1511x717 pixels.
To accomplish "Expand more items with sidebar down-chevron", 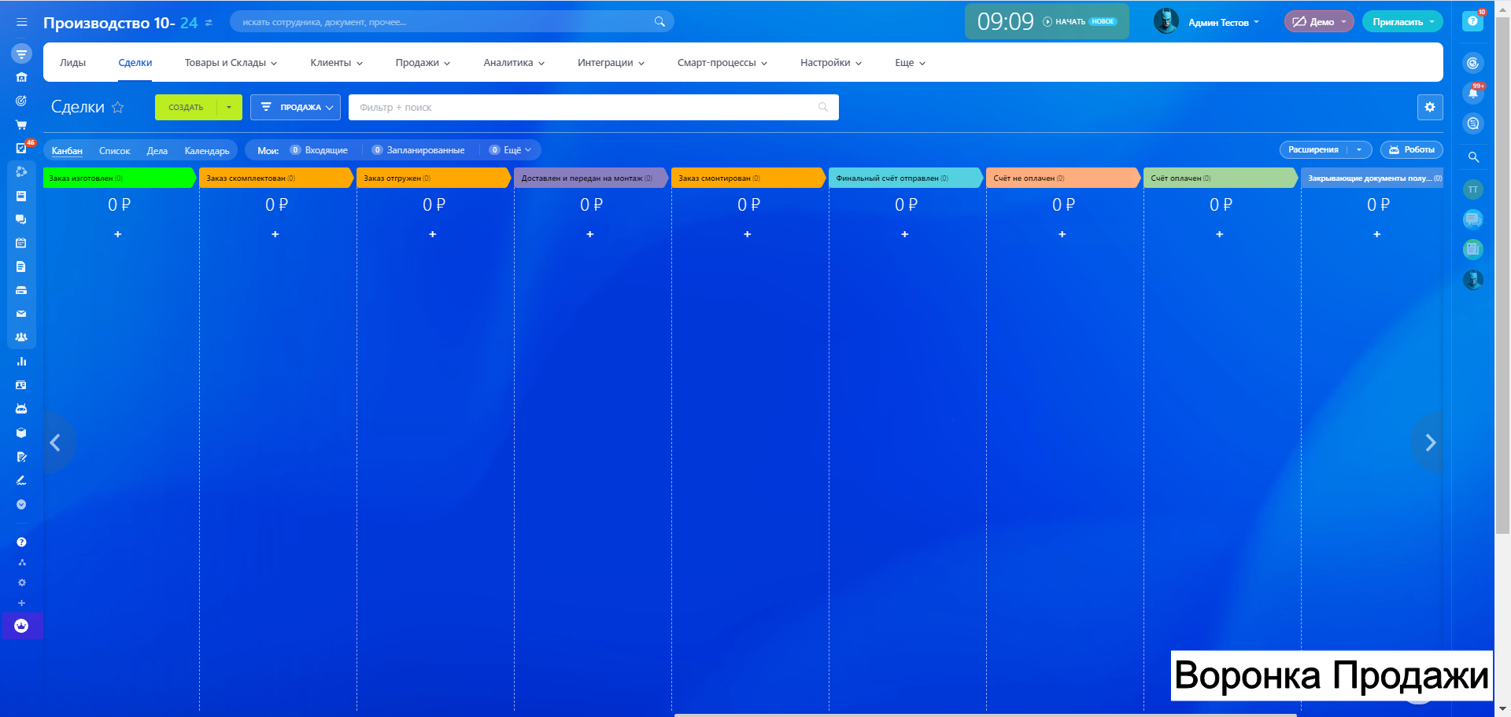I will pos(21,505).
